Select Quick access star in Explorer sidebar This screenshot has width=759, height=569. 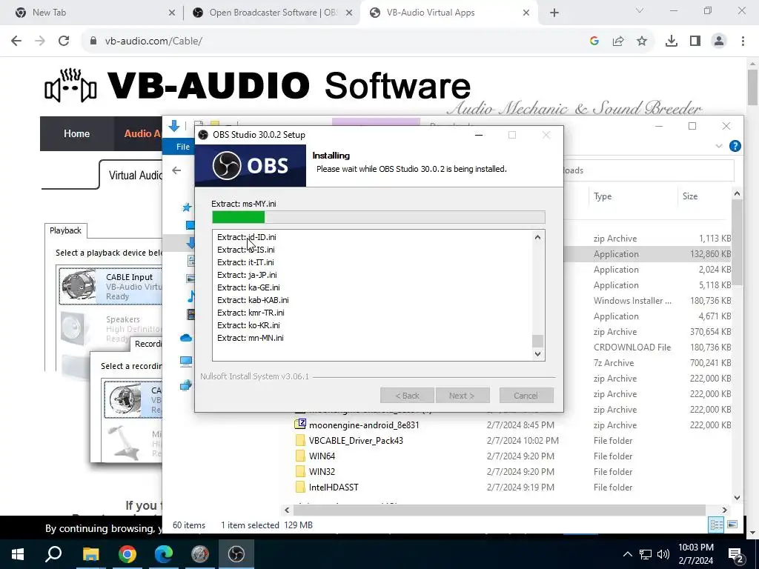187,207
